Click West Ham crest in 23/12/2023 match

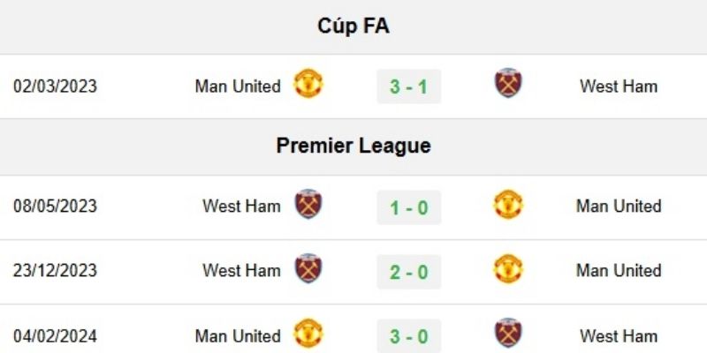[308, 269]
